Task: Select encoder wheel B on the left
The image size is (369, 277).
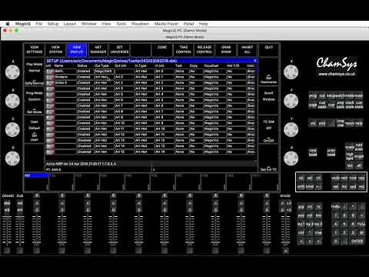Action: click(x=12, y=101)
